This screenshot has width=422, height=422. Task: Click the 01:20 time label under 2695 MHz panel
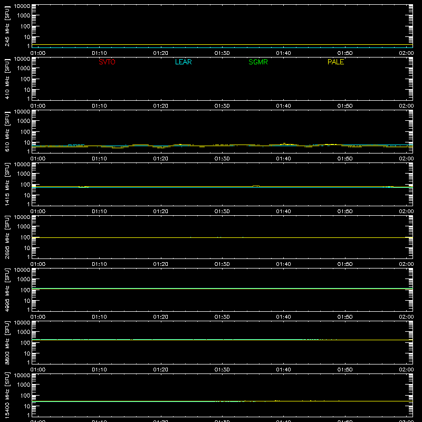161,264
